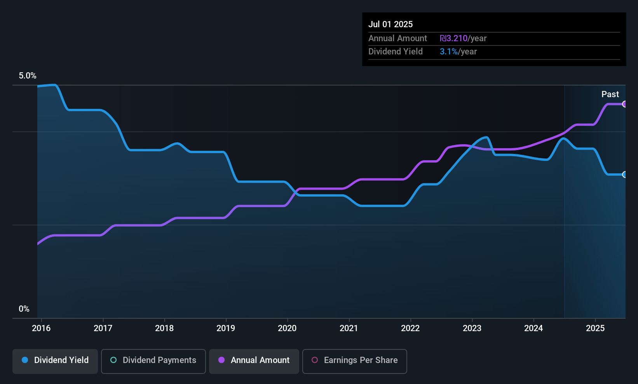This screenshot has height=384, width=638.
Task: Click the 2024 x-axis label
Action: [533, 328]
